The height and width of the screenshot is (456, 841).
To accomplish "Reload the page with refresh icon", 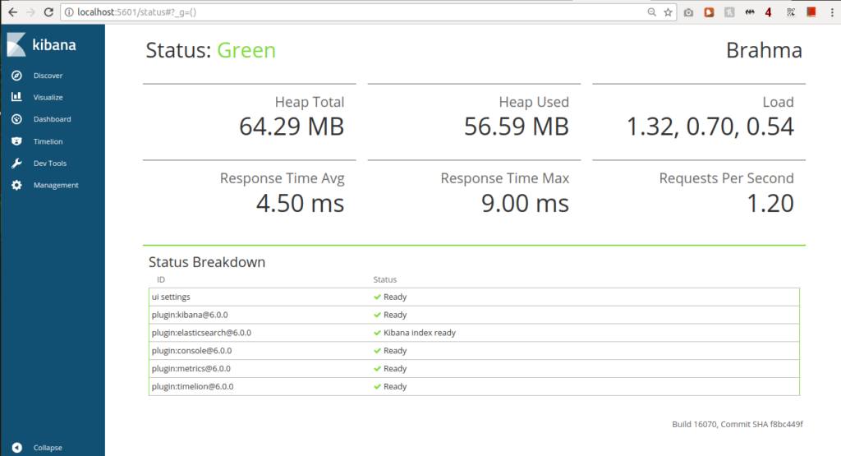I will (x=48, y=12).
